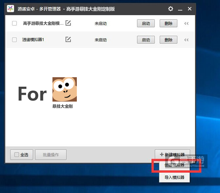This screenshot has width=220, height=193.
Task: Click the 批量操作 button
Action: pos(51,155)
